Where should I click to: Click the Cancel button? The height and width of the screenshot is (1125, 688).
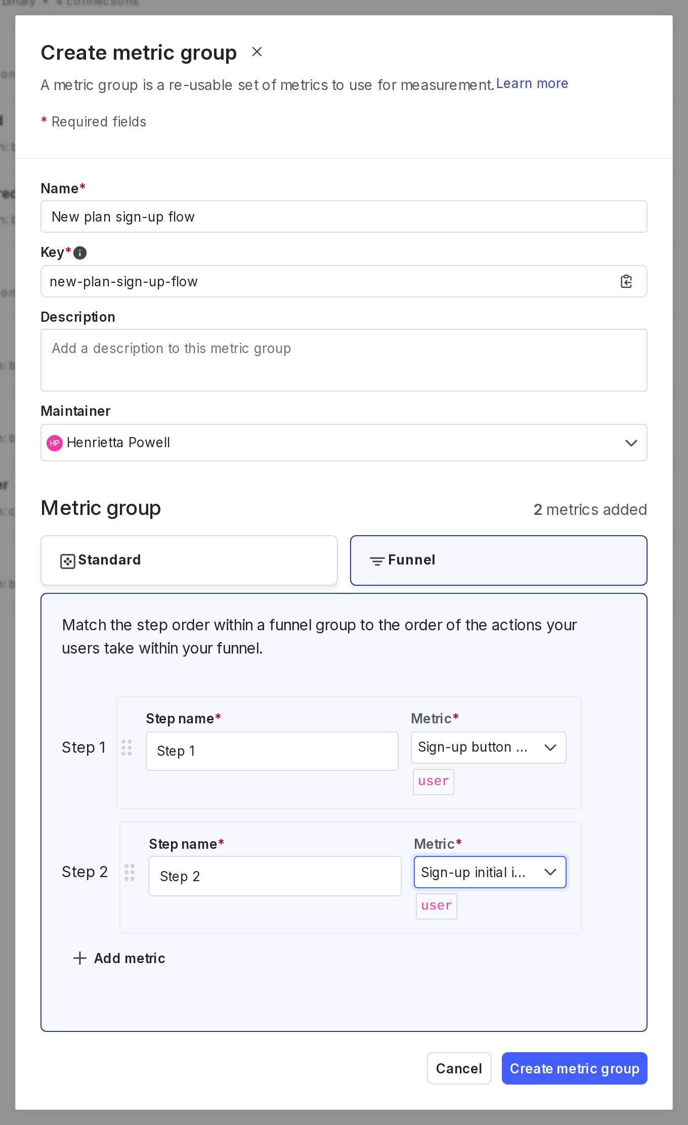click(459, 1068)
